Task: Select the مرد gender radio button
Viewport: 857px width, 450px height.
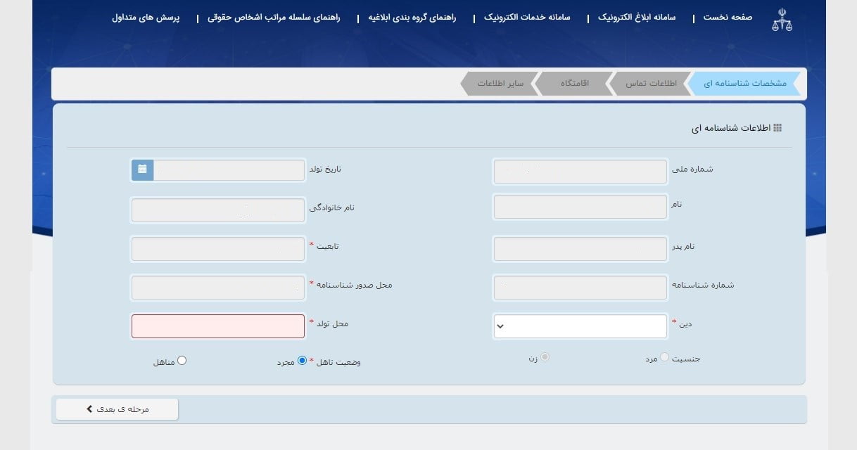Action: pos(665,358)
